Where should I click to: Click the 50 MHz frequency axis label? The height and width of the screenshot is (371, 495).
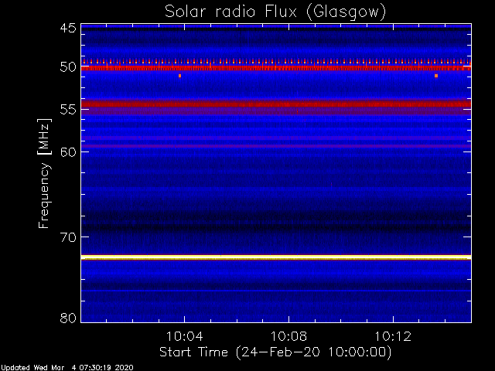click(x=68, y=67)
